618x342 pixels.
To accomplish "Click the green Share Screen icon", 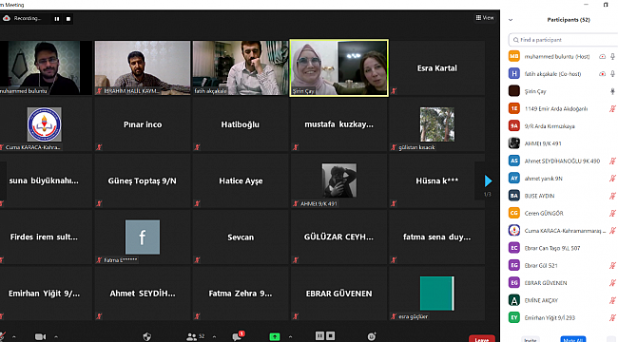I will click(x=275, y=336).
